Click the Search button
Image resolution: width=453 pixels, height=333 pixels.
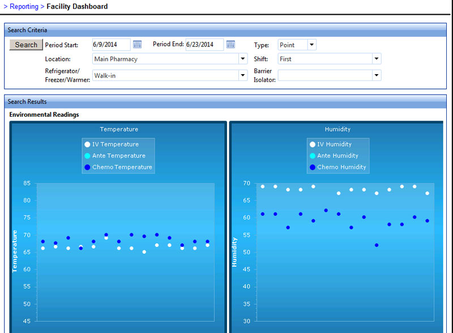pyautogui.click(x=25, y=44)
